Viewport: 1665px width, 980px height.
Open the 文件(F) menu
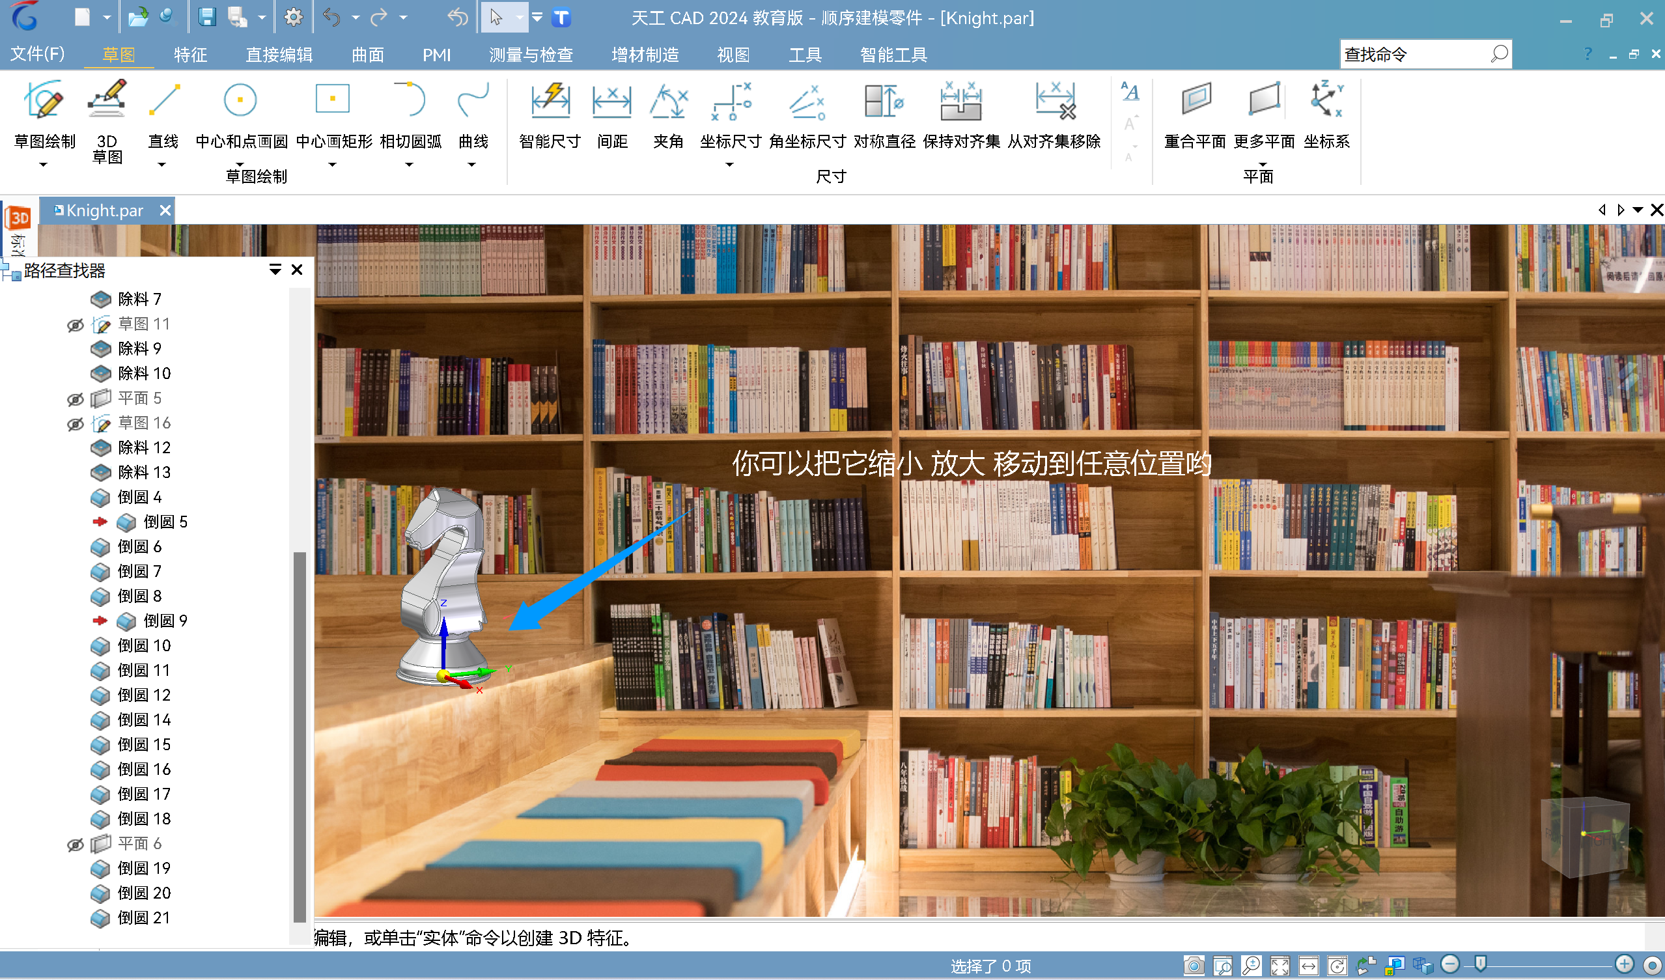point(38,53)
